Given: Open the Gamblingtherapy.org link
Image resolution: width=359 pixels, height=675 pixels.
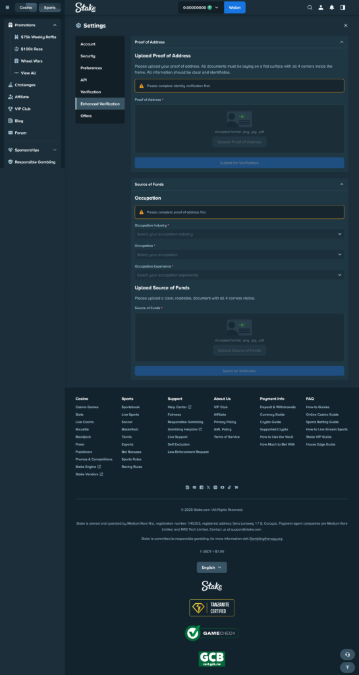Looking at the screenshot, I should click(265, 539).
